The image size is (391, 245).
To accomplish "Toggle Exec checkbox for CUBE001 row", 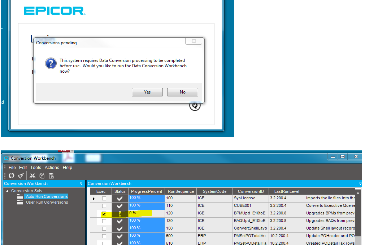I will click(104, 206).
